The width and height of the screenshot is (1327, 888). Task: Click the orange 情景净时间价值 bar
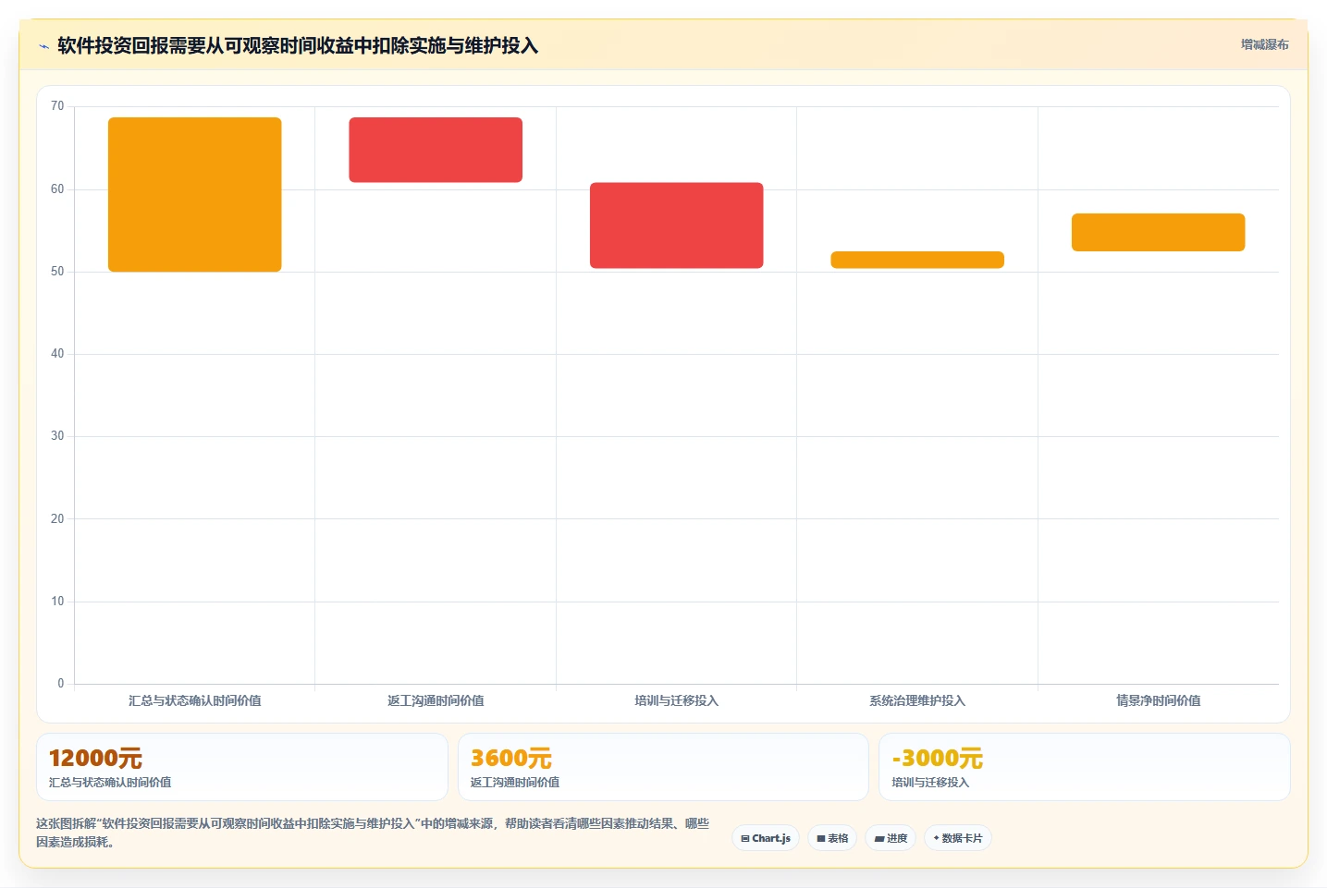pyautogui.click(x=1159, y=232)
